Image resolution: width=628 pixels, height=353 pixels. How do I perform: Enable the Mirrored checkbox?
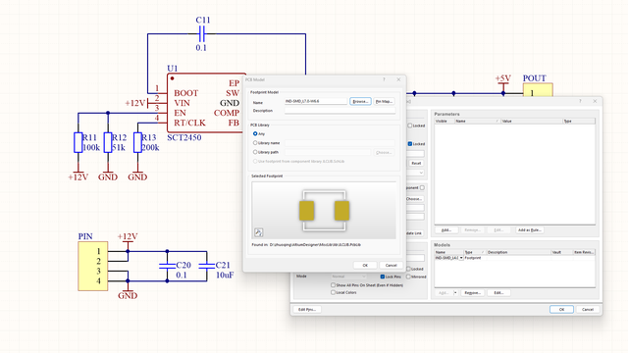click(408, 277)
